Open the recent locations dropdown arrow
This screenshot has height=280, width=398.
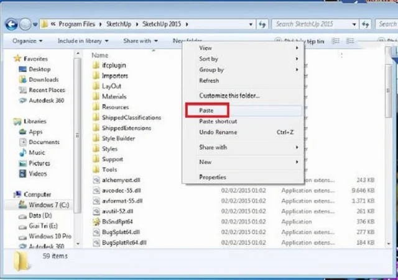35,25
